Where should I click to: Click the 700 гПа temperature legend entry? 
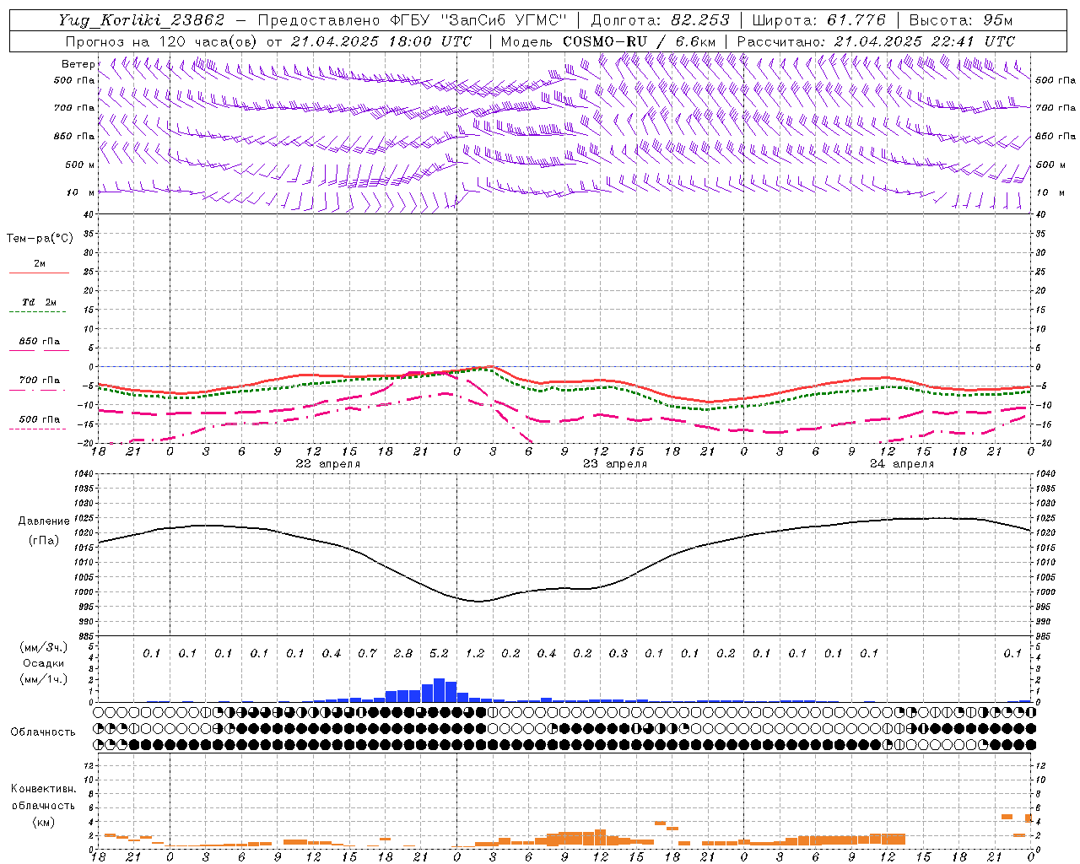tap(39, 384)
